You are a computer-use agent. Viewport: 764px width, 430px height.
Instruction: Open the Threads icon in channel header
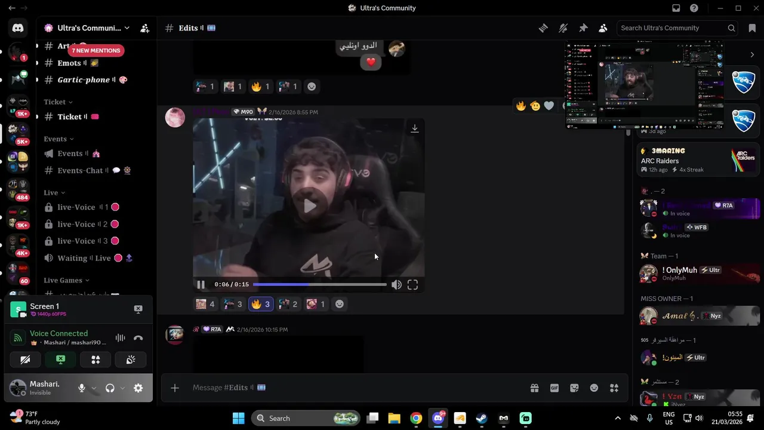[x=543, y=28]
